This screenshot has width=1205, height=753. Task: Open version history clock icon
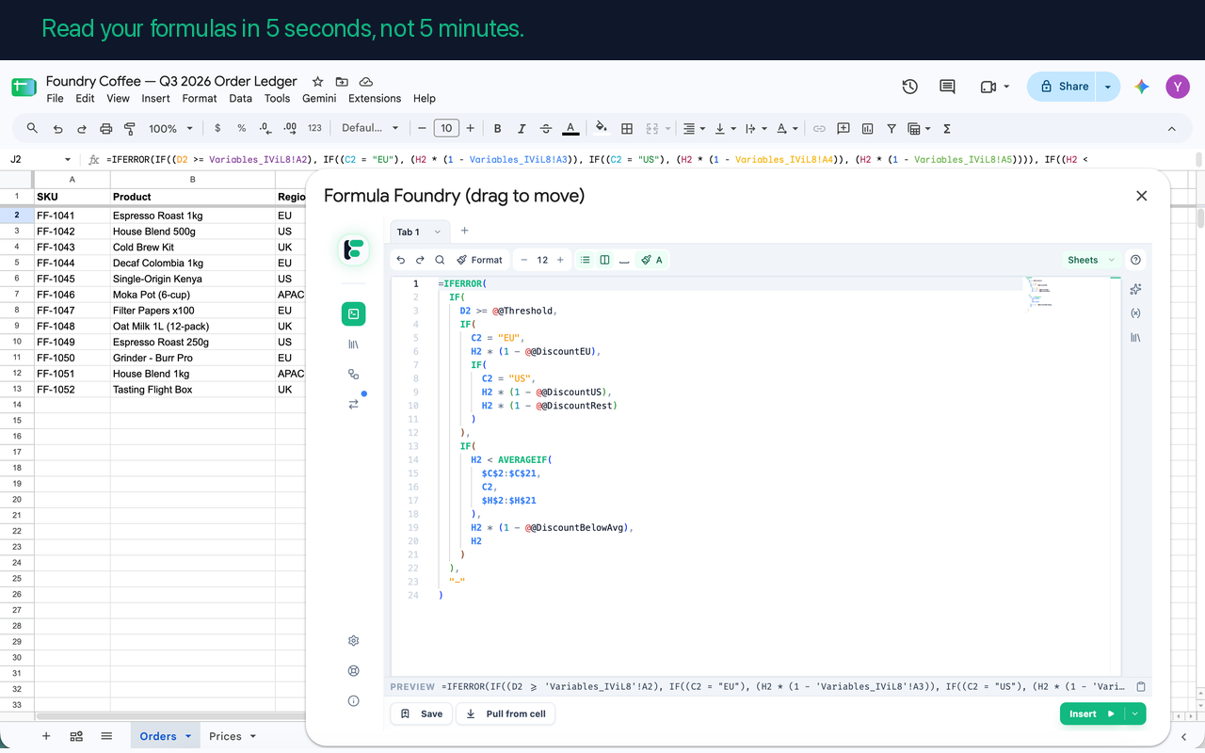click(909, 87)
